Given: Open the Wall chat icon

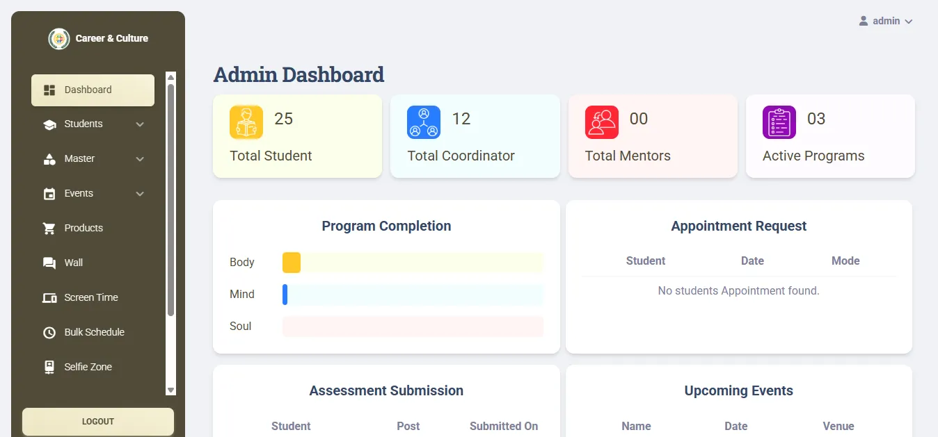Looking at the screenshot, I should (x=47, y=263).
